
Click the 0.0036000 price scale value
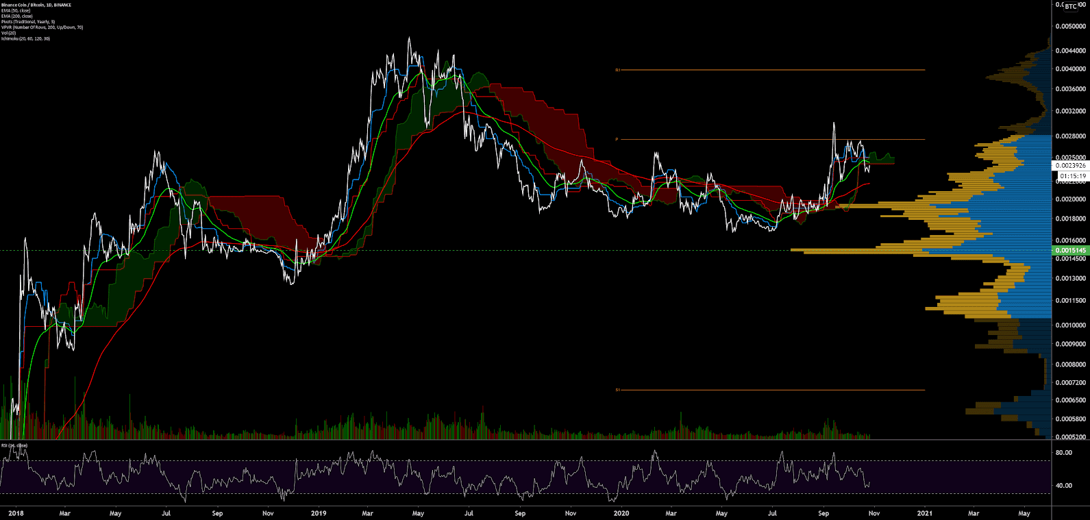(x=1071, y=89)
